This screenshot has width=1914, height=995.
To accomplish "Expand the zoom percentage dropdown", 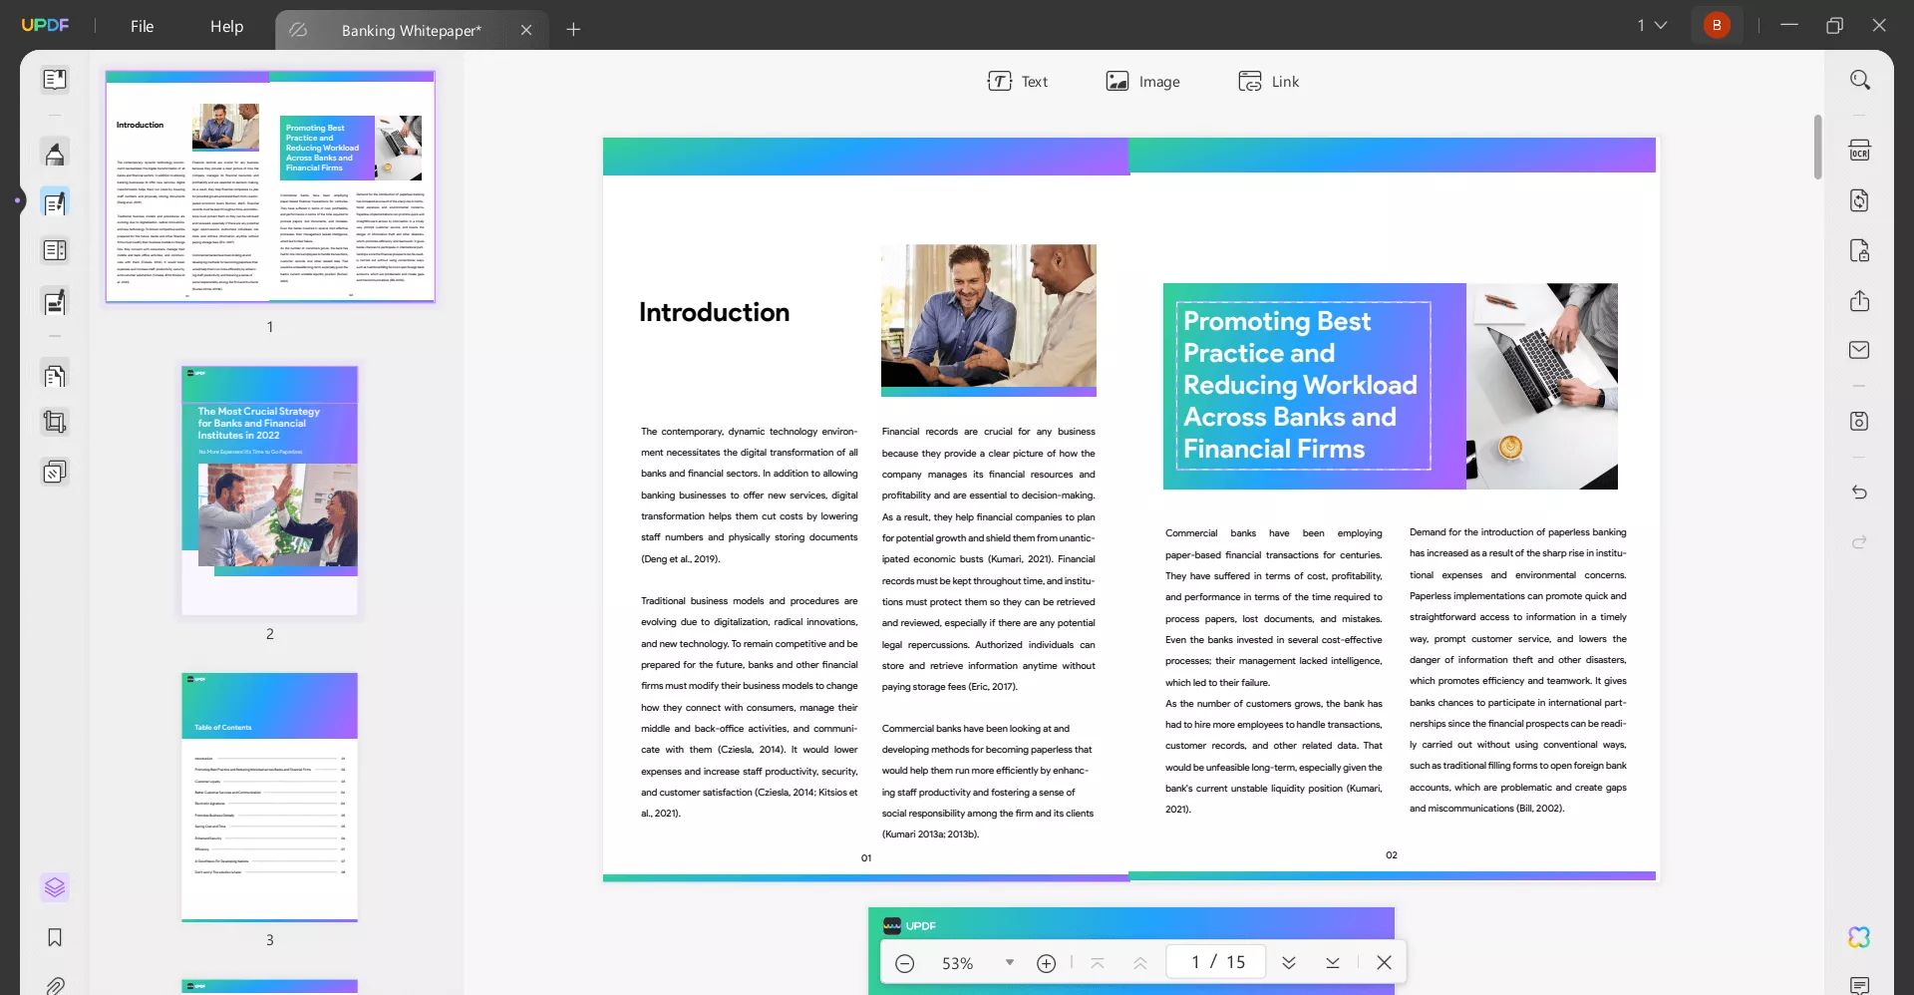I will (1009, 962).
